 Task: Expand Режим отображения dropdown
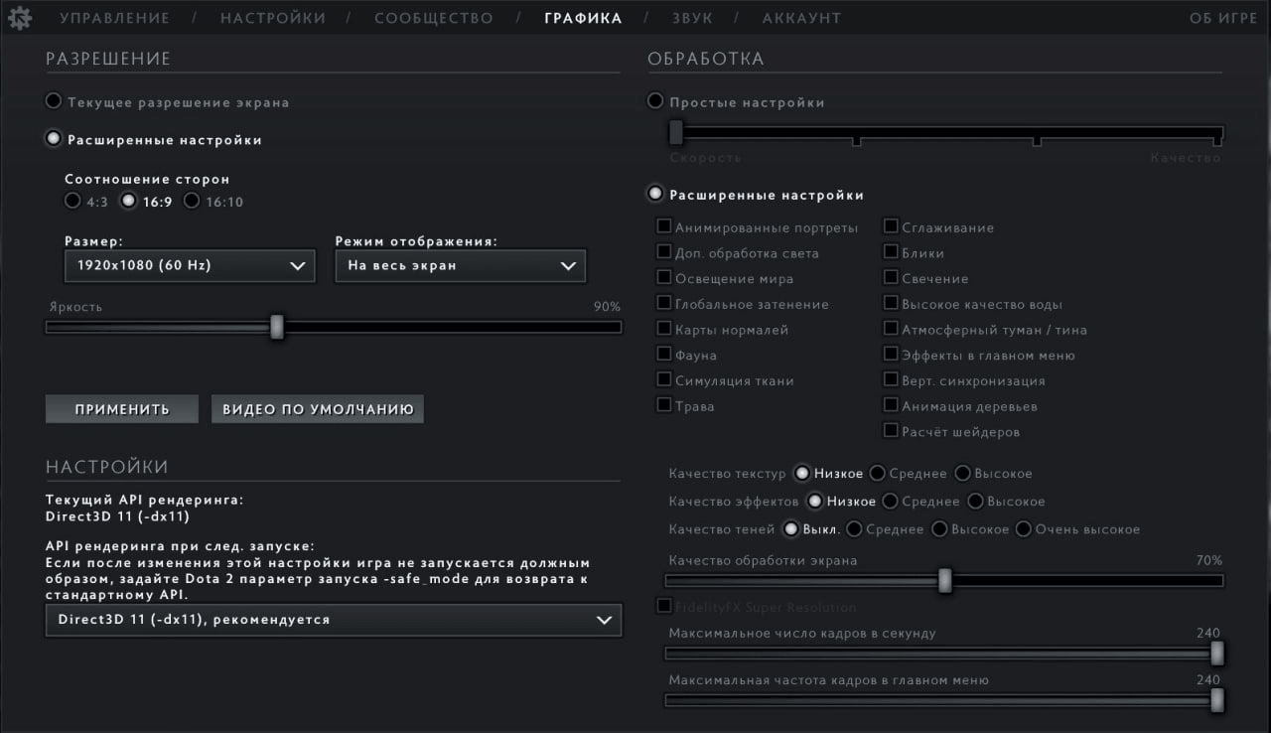pos(460,266)
